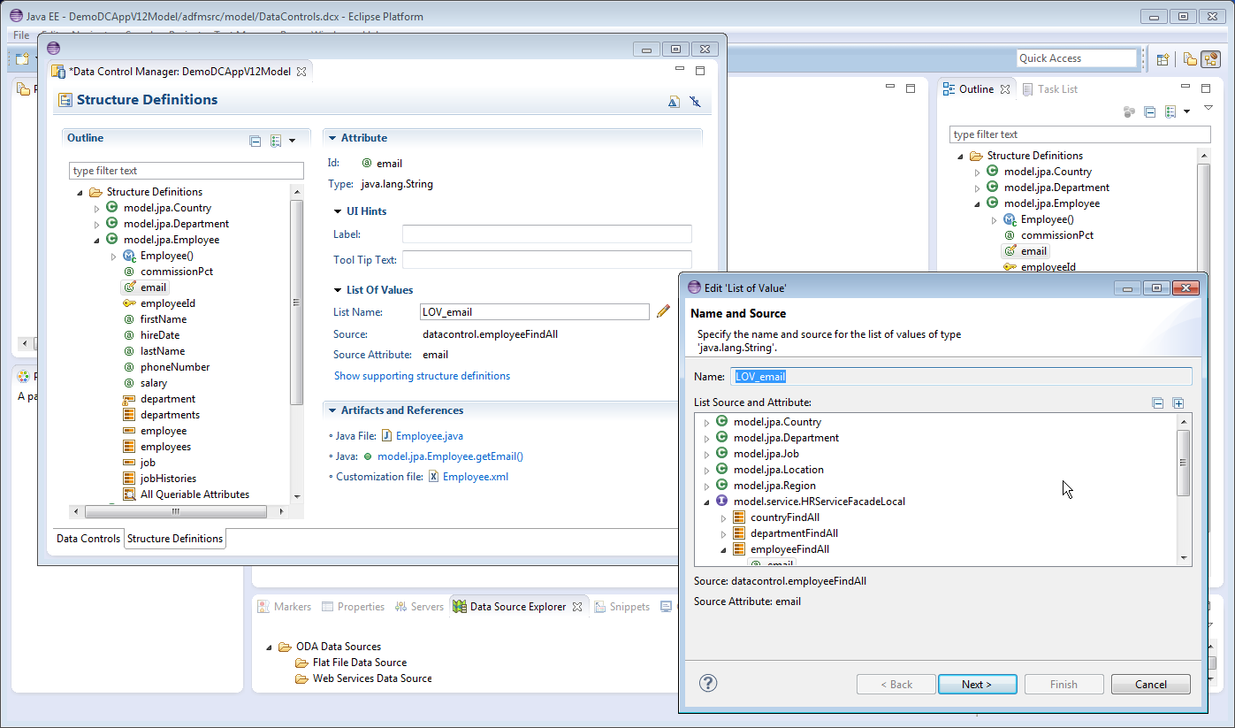Collapse employeeFindAll in the dialog tree
This screenshot has height=728, width=1235.
723,549
